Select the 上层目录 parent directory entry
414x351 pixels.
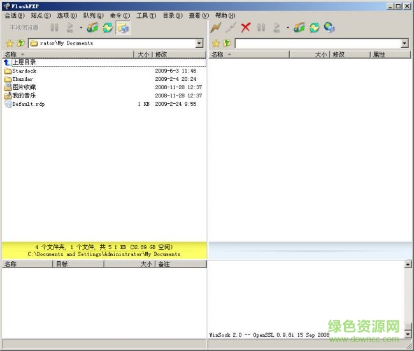click(104, 62)
